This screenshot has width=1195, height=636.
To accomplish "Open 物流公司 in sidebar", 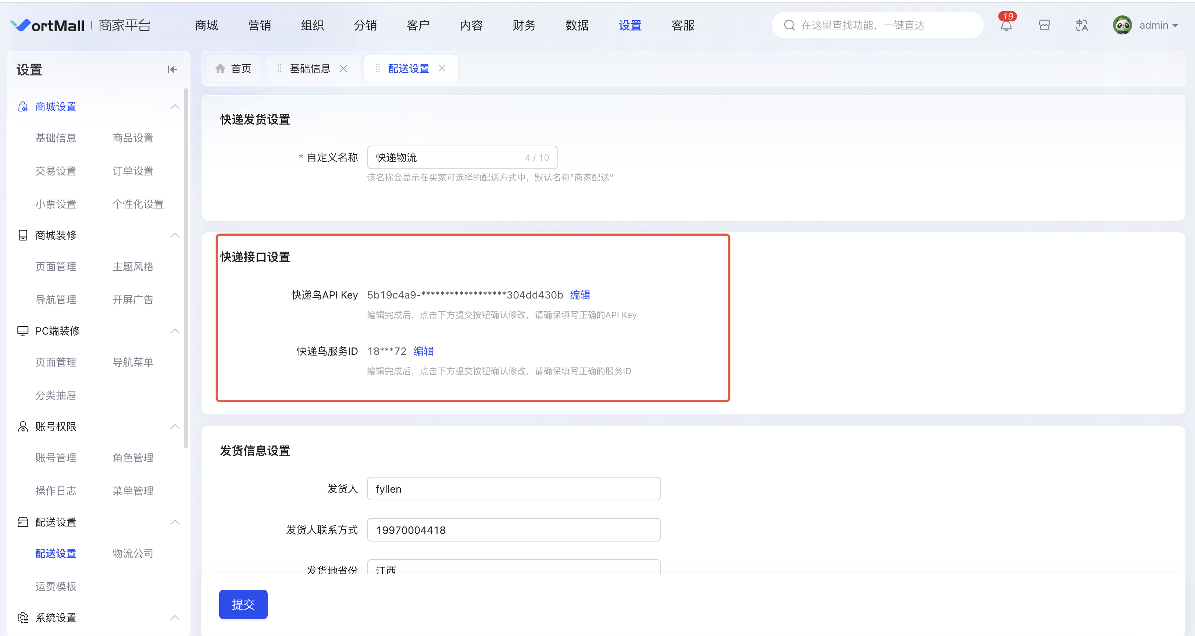I will pyautogui.click(x=133, y=553).
